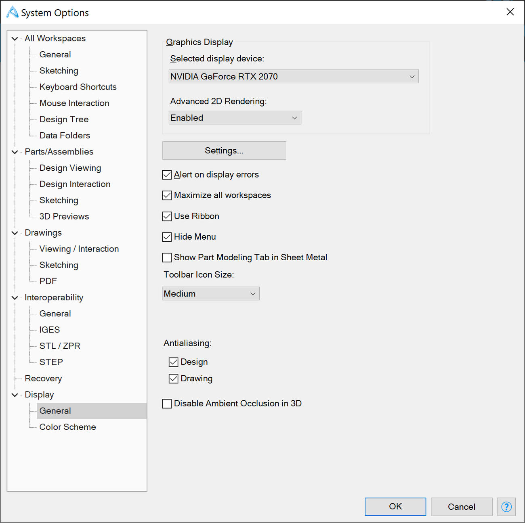The image size is (525, 523).
Task: Open PDF options under Drawings
Action: click(48, 281)
